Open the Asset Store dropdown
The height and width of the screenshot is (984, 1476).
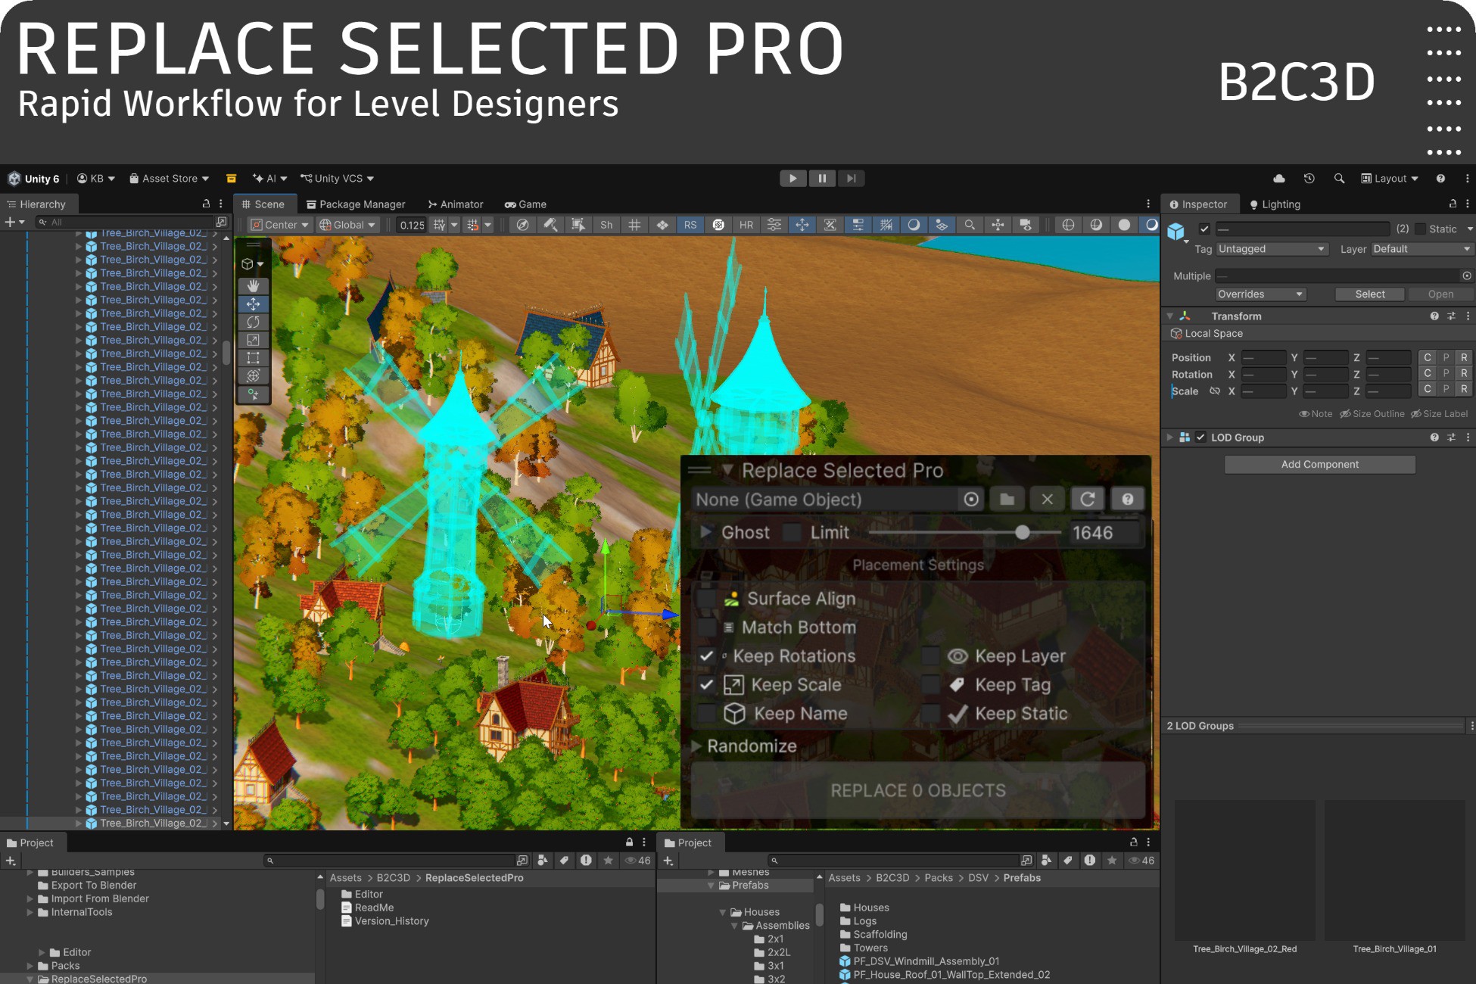pos(169,179)
